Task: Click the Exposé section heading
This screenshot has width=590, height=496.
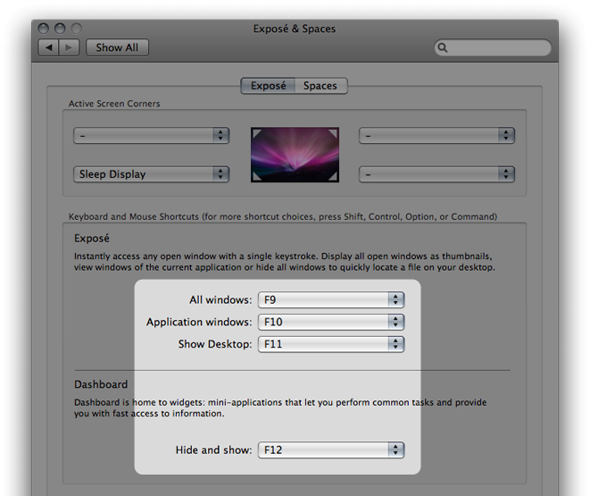Action: pos(92,239)
